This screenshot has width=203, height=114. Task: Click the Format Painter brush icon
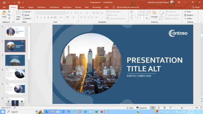click(9, 19)
